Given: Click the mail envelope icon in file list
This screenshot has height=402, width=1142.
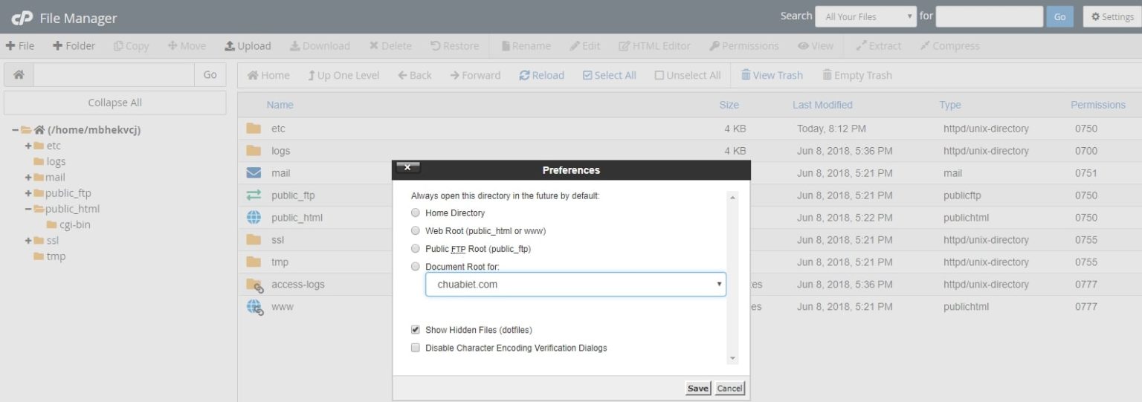Looking at the screenshot, I should pyautogui.click(x=254, y=173).
